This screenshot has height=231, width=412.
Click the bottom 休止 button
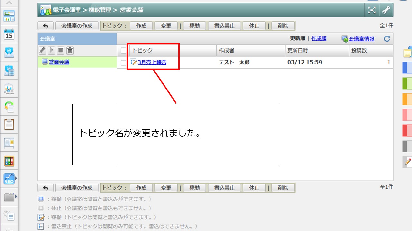[254, 188]
